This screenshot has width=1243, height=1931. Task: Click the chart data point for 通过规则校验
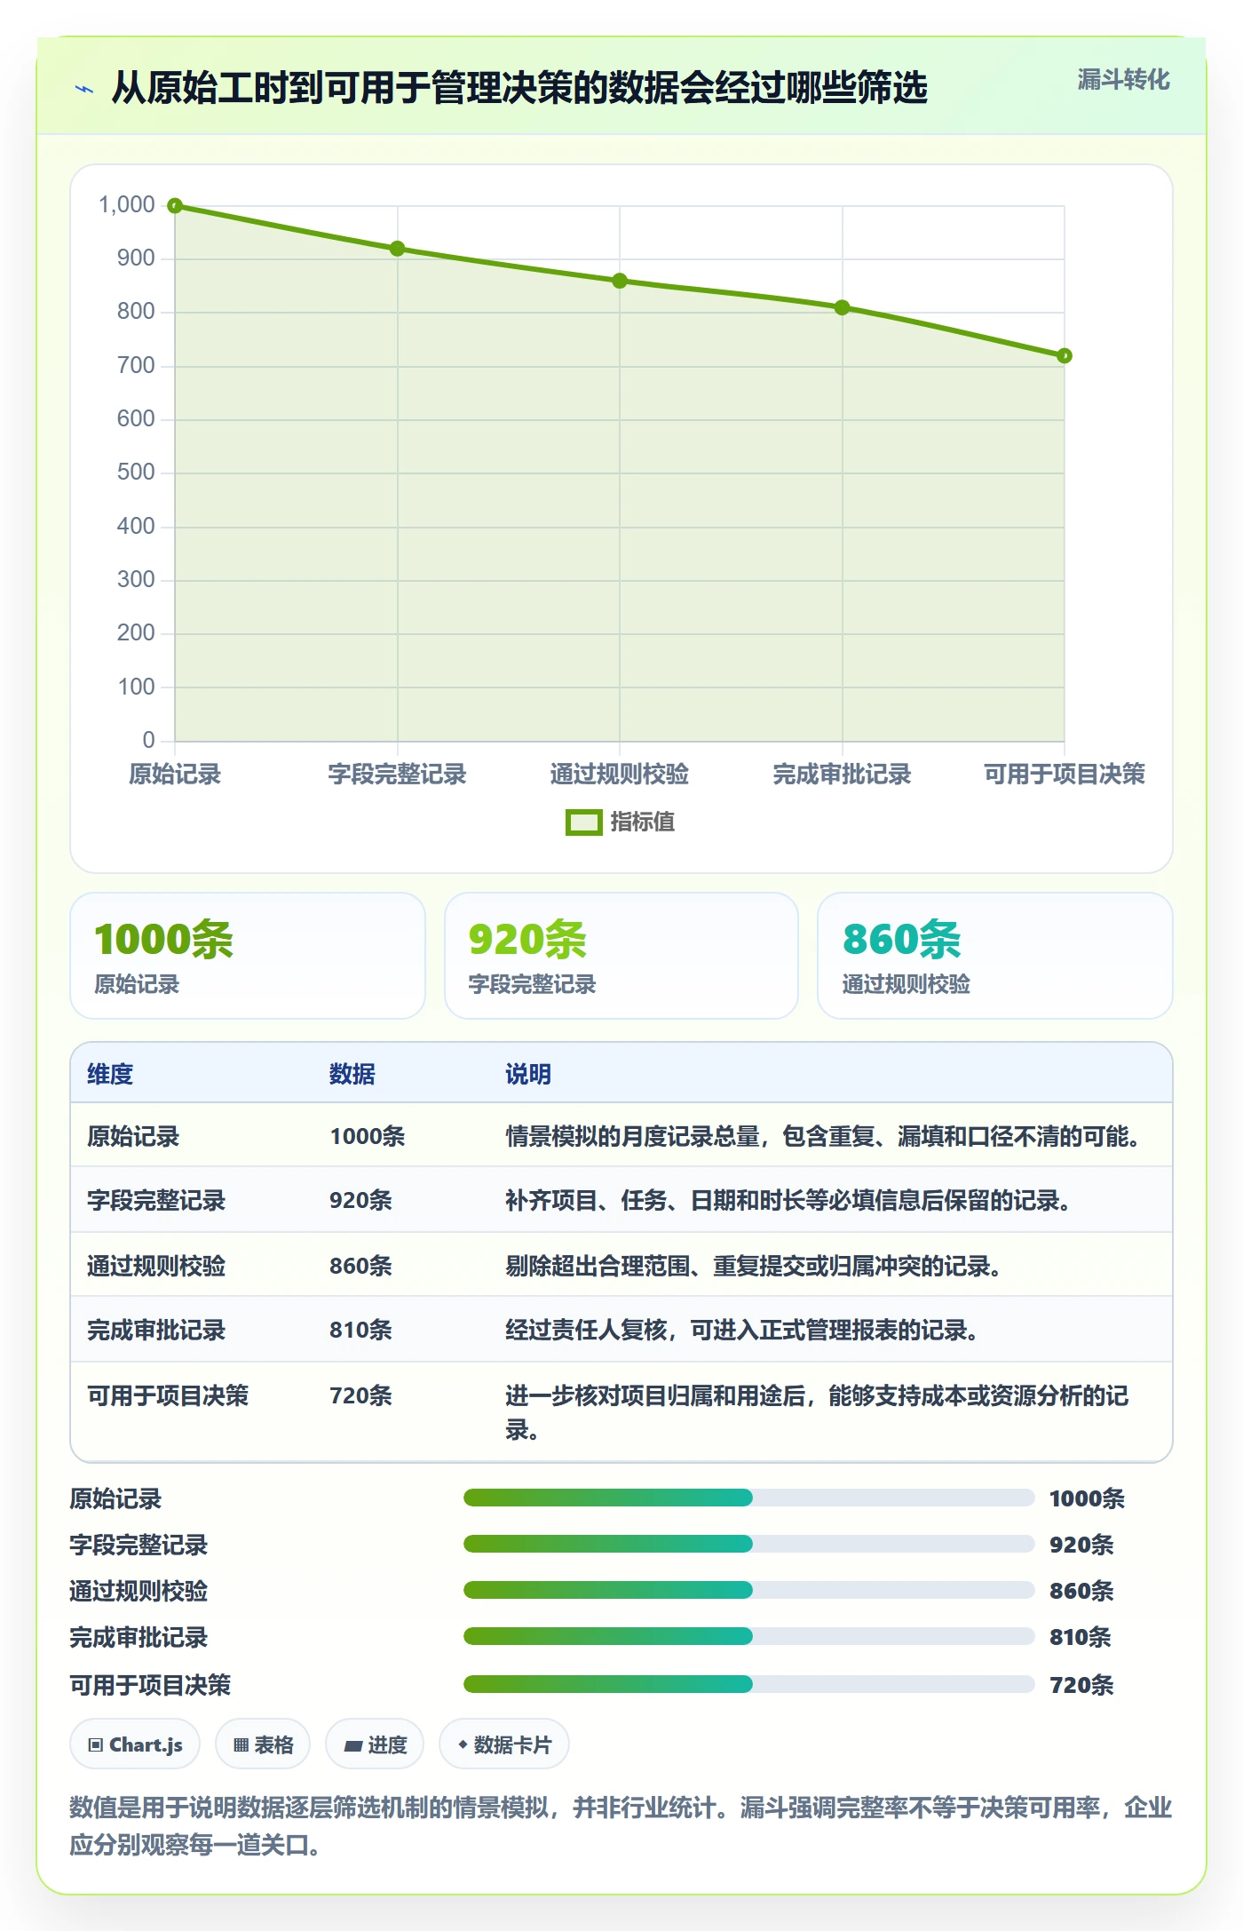(x=620, y=281)
